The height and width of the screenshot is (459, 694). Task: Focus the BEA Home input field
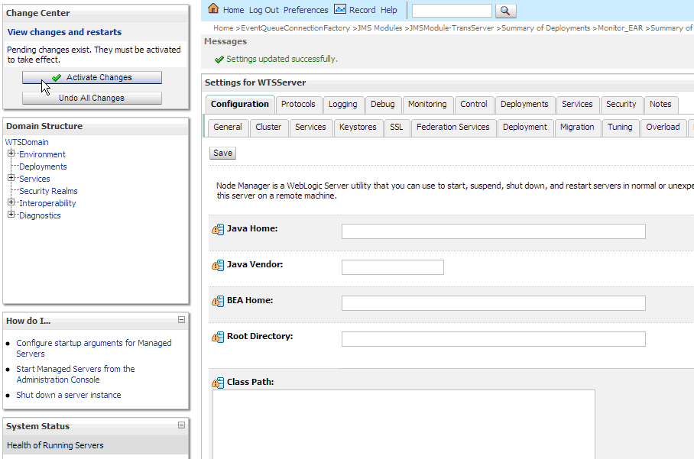pos(494,303)
